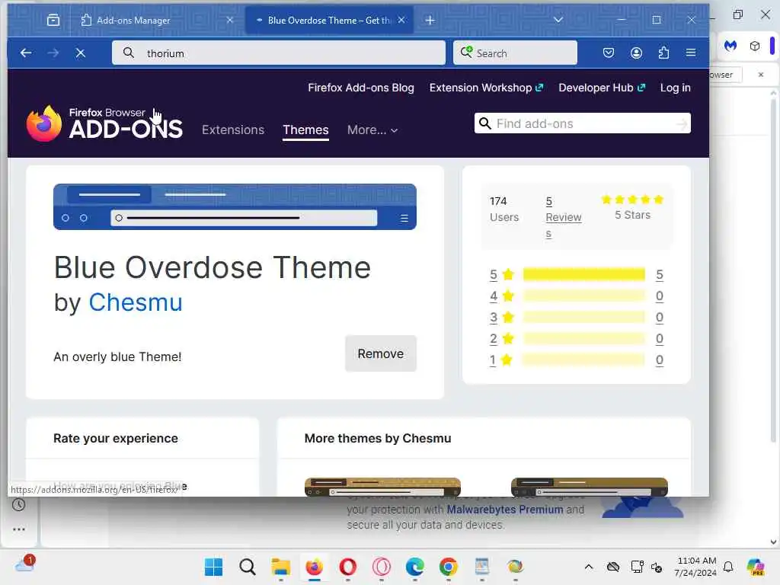The width and height of the screenshot is (780, 585).
Task: Open Microsoft Edge from taskbar
Action: tap(415, 567)
